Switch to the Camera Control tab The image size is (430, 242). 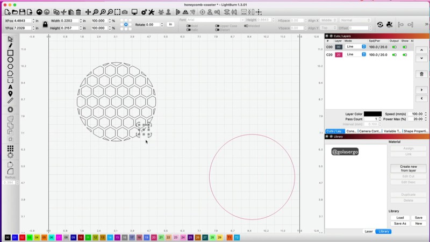point(370,131)
